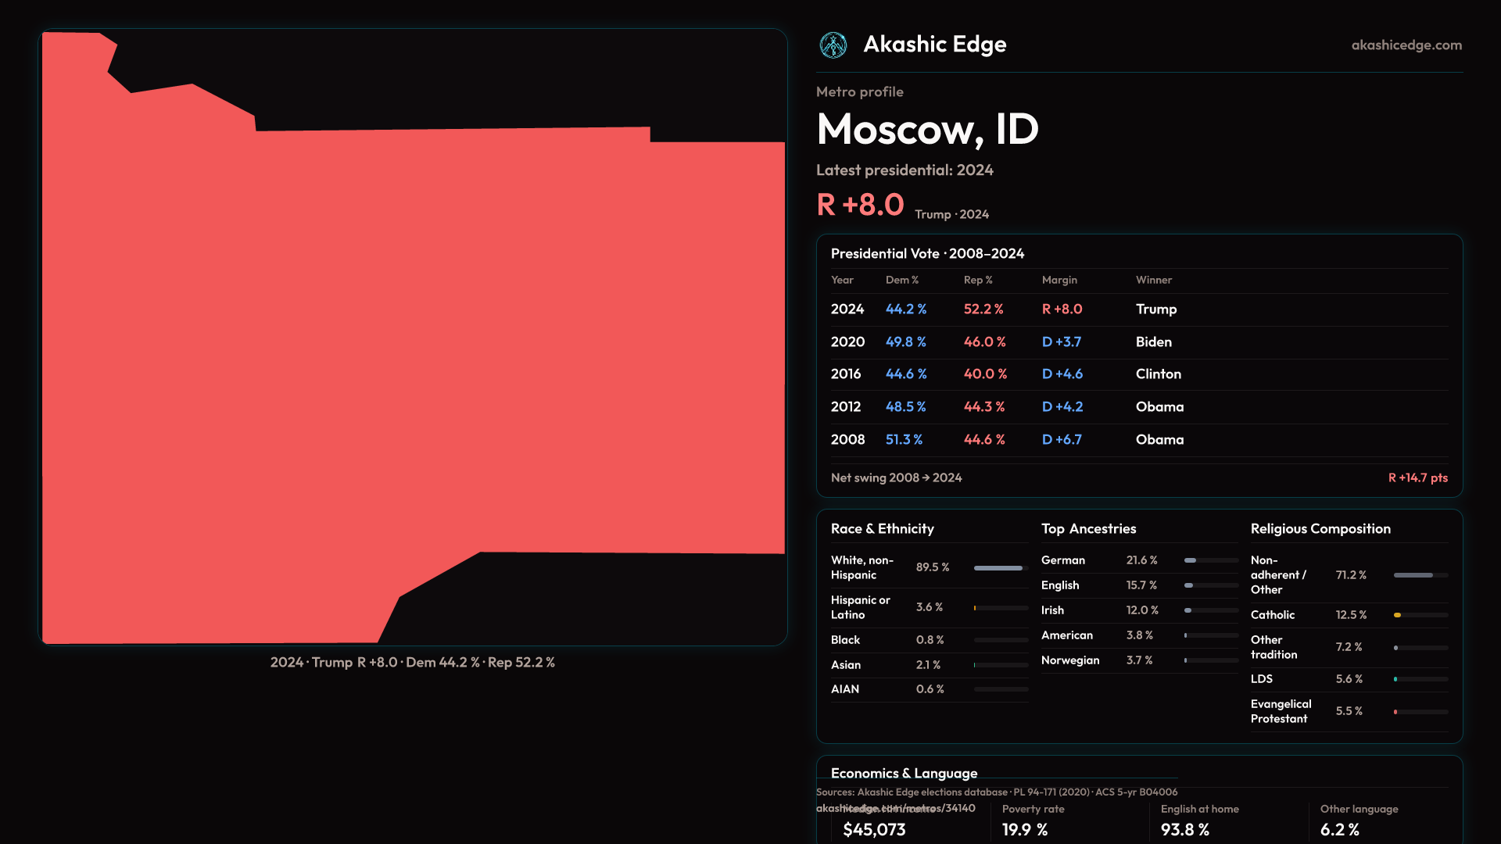Click the map caption below the map

point(412,663)
